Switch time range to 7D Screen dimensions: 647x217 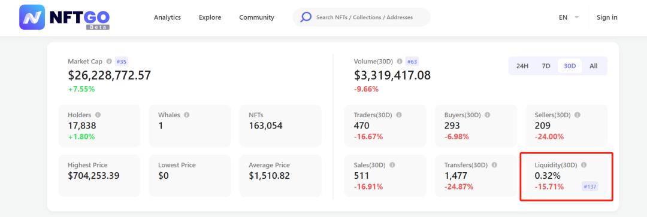click(546, 66)
